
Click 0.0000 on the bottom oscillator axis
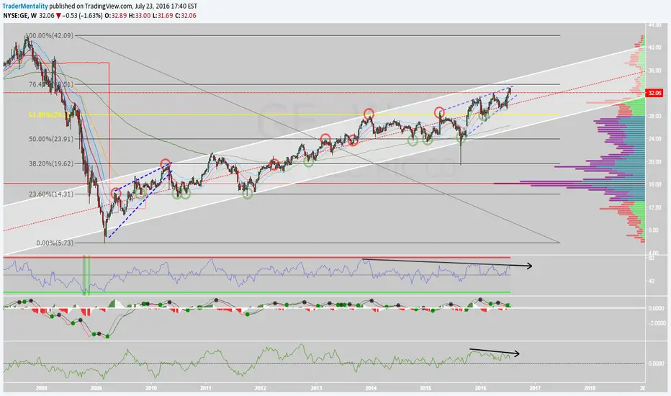click(x=656, y=364)
